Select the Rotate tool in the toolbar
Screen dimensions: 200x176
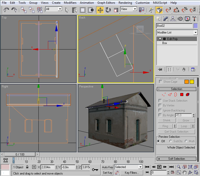click(x=108, y=10)
